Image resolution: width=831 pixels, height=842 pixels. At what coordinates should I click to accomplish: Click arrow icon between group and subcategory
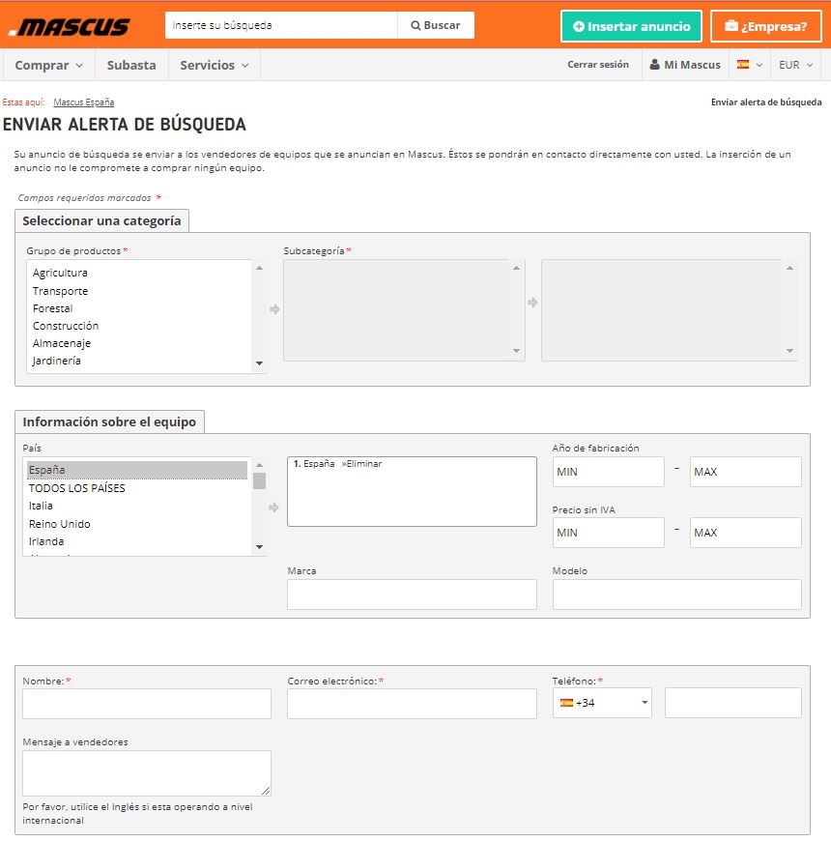274,309
